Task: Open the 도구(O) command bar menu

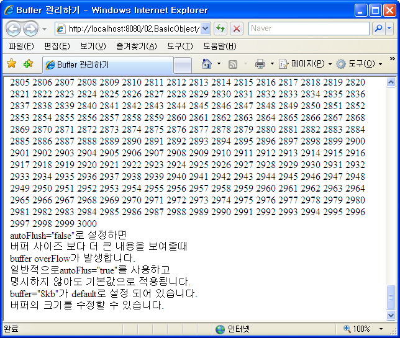Action: click(x=359, y=64)
